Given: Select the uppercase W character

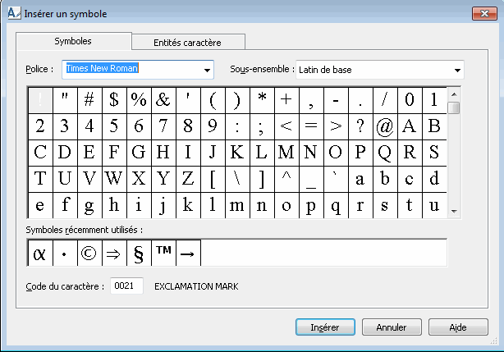Looking at the screenshot, I should click(114, 179).
